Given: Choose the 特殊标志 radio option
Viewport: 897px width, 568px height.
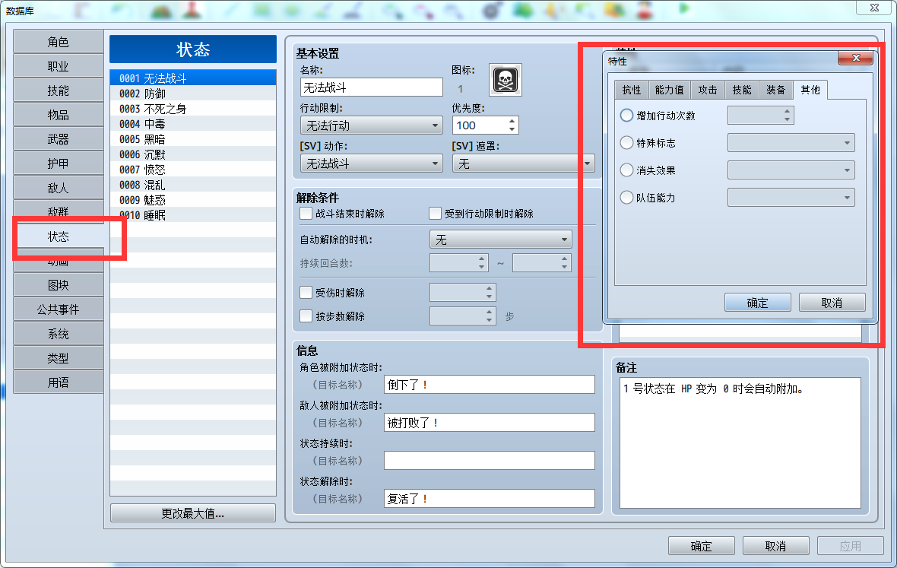Looking at the screenshot, I should point(626,143).
